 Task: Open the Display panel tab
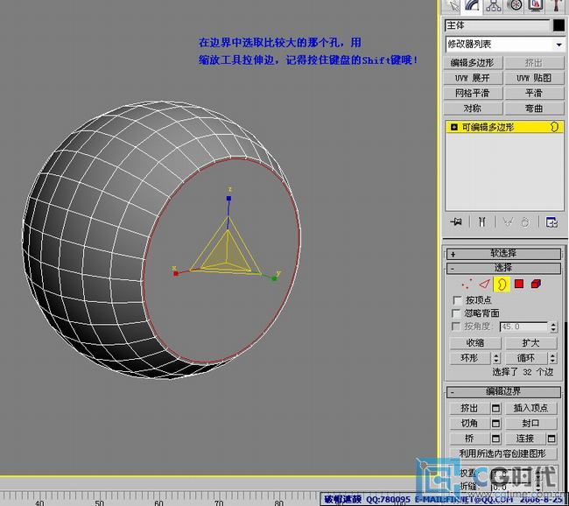click(535, 5)
